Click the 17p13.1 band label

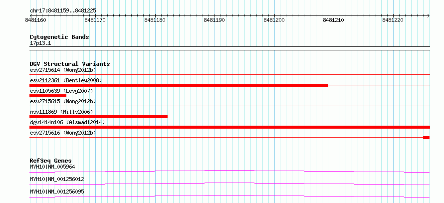(x=40, y=43)
